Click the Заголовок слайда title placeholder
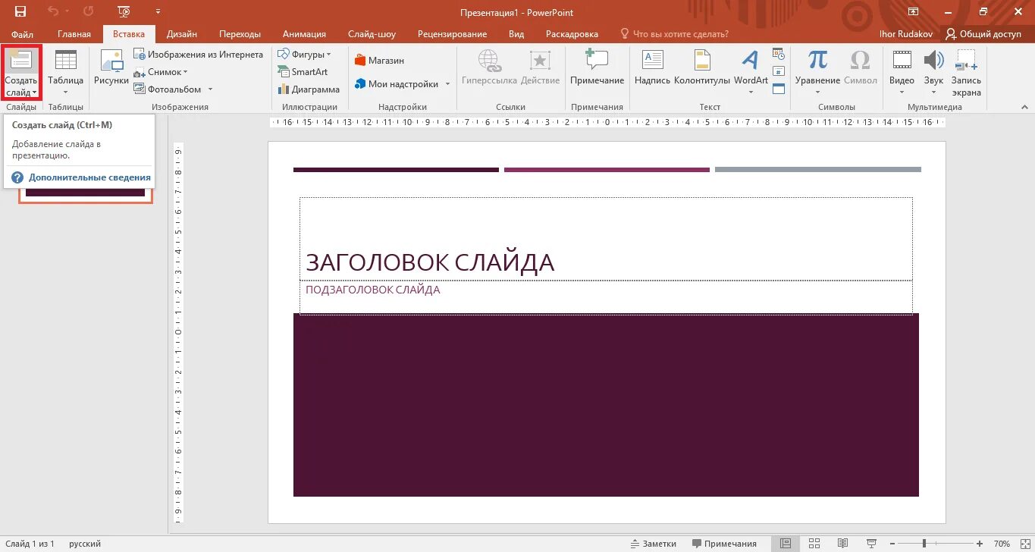 click(x=606, y=240)
